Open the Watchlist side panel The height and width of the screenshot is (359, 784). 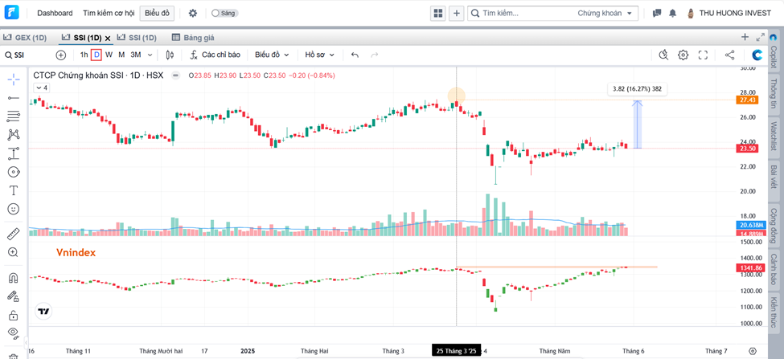point(774,137)
